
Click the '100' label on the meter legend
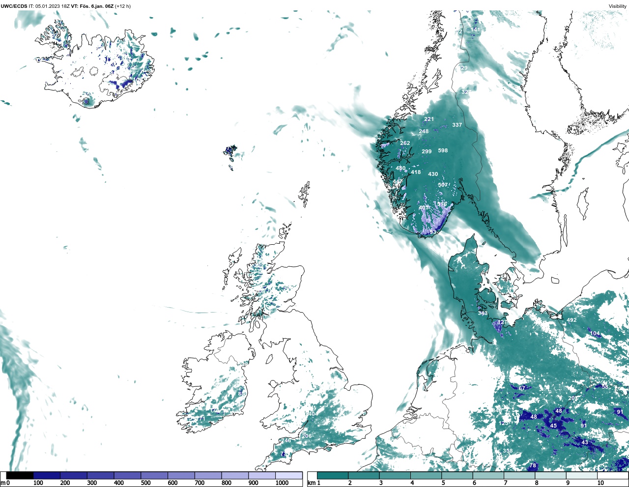point(38,483)
